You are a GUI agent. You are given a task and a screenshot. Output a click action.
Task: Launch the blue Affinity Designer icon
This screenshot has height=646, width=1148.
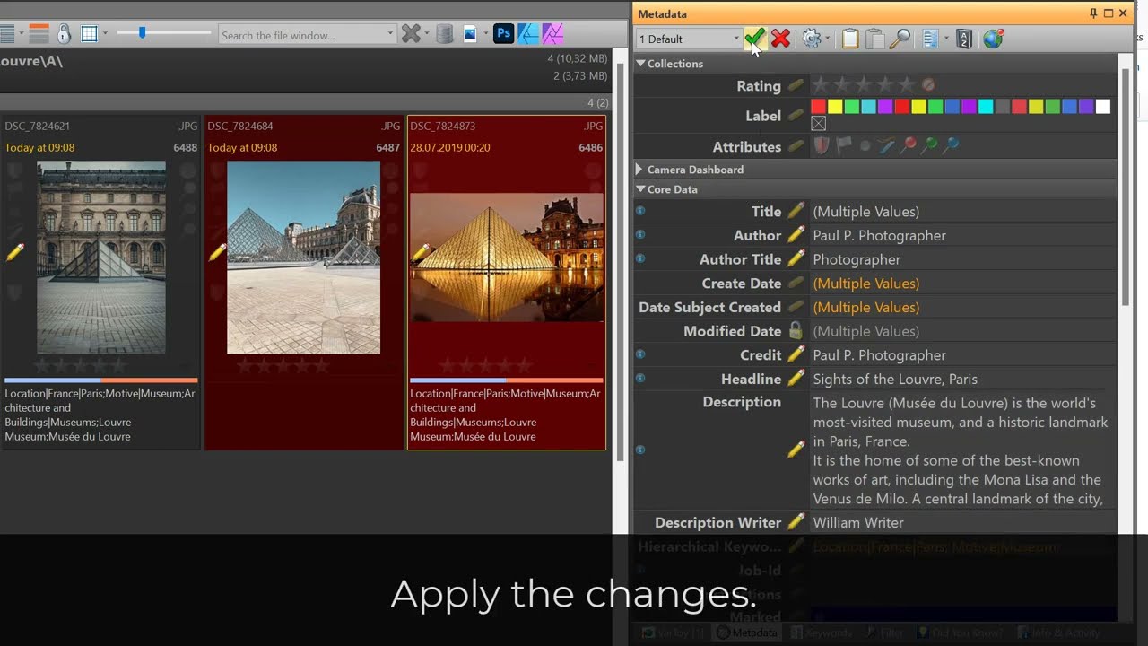[x=528, y=34]
